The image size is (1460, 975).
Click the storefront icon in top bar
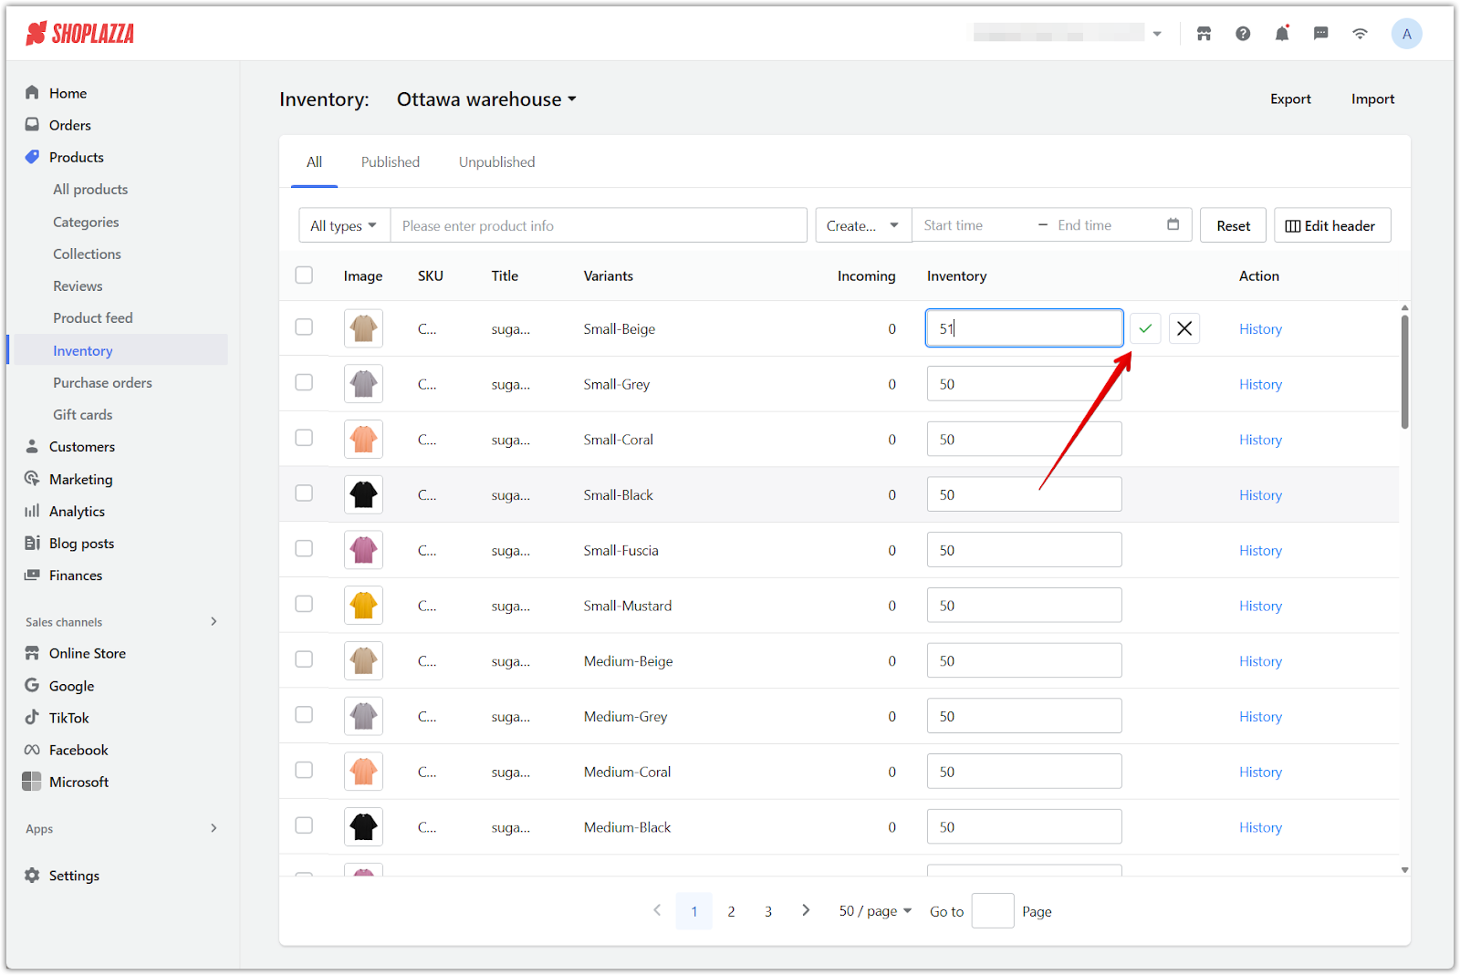pos(1204,34)
